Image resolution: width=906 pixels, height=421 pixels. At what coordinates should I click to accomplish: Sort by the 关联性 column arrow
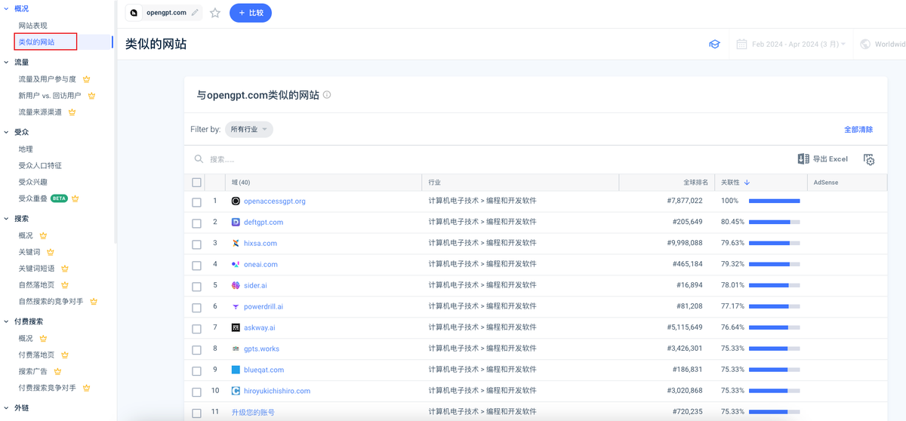click(747, 183)
